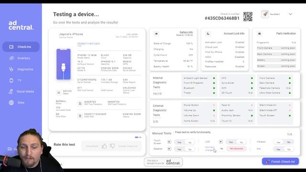Click Front Camera coming soon row
This screenshot has height=172, width=306.
276,48
